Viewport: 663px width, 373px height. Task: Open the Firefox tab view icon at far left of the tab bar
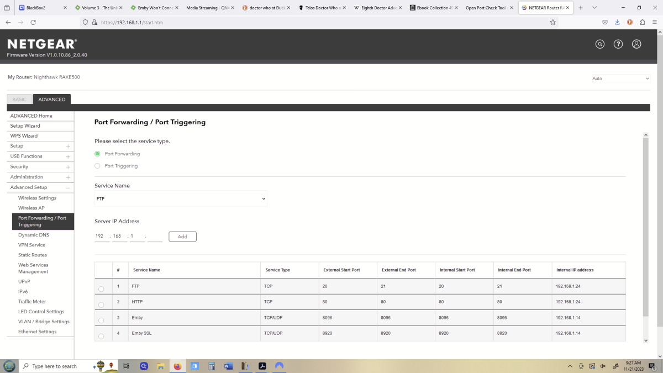(7, 8)
